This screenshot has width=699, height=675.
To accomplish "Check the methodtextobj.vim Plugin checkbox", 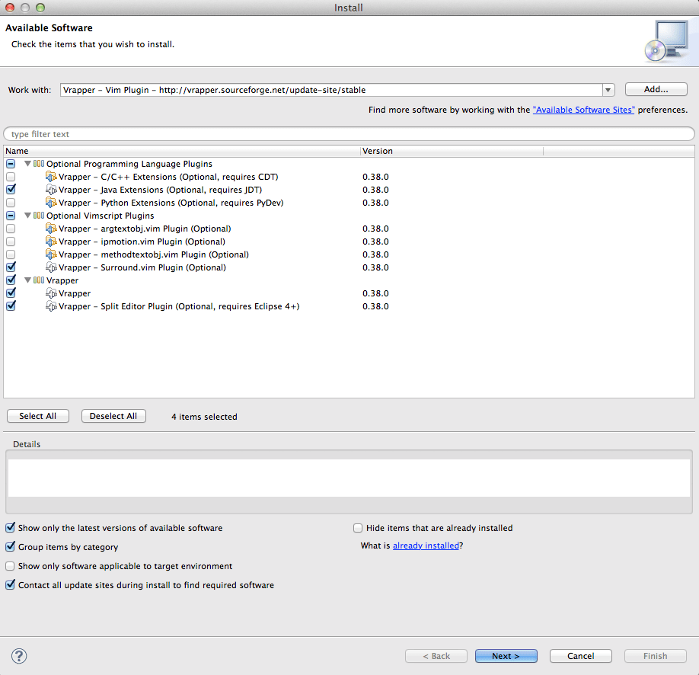I will (11, 254).
